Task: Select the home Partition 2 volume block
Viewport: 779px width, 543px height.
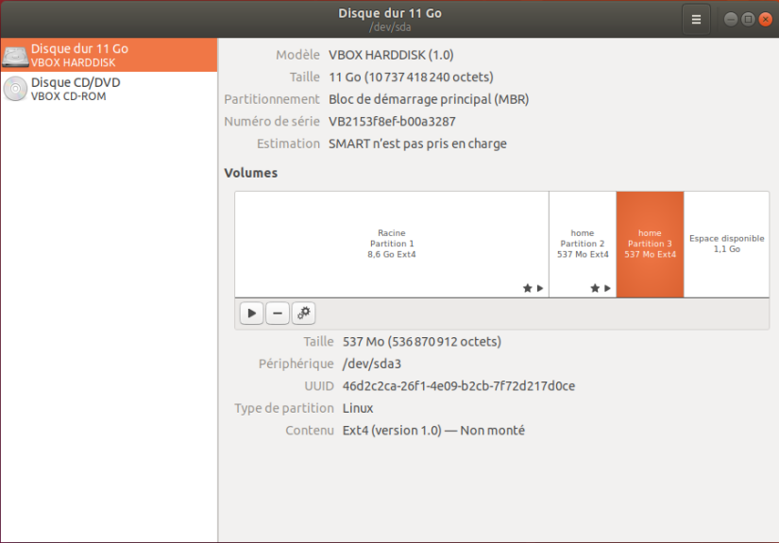Action: click(x=583, y=244)
